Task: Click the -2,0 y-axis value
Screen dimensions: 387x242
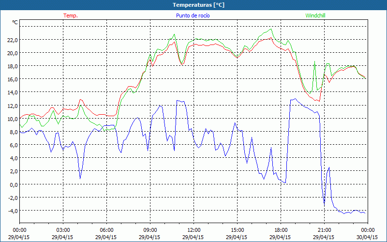Action: click(13, 198)
